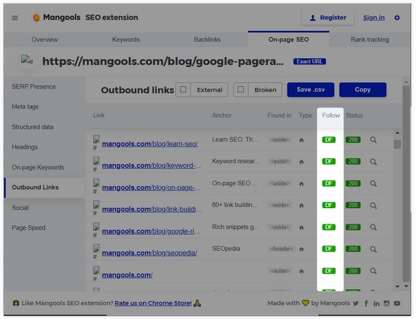This screenshot has height=319, width=416.
Task: Open mangools.com/blog/link-buildi... link
Action: click(152, 209)
